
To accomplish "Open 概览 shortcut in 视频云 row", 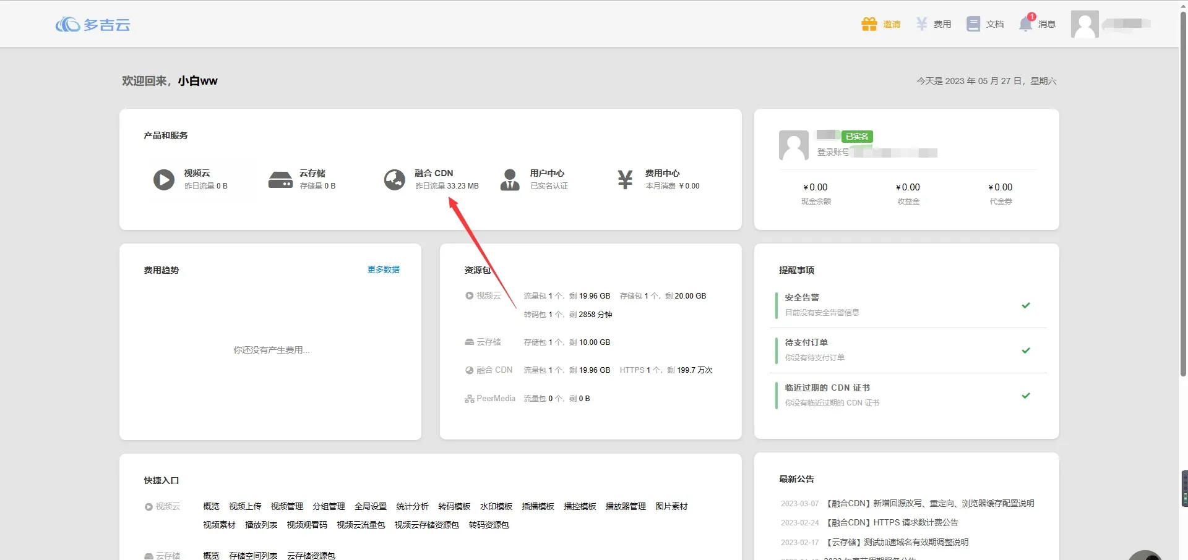I will (211, 506).
